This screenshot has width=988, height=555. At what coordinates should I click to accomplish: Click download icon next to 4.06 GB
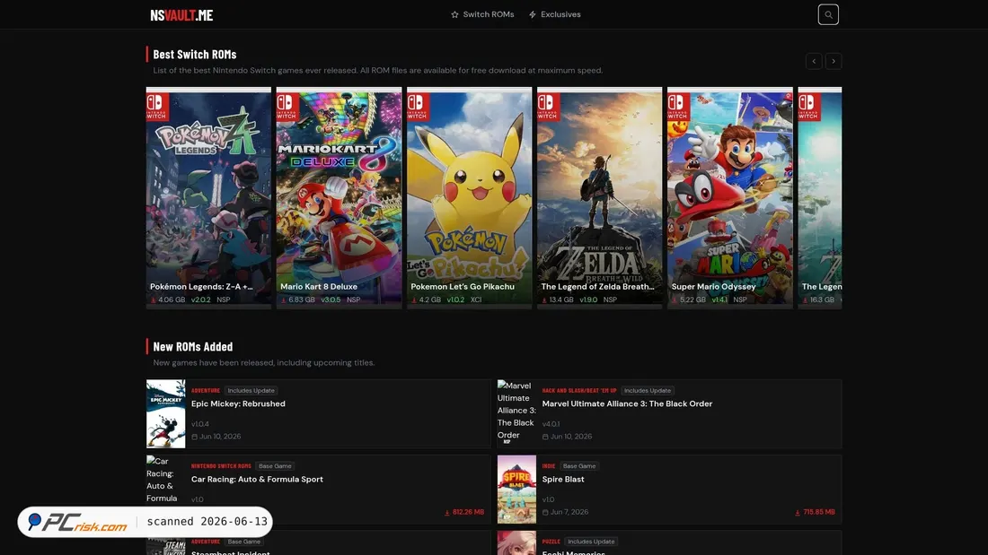pyautogui.click(x=153, y=300)
